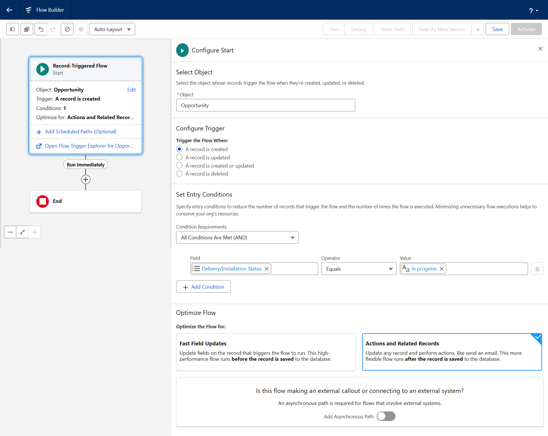Delete the condition row trash icon
The image size is (548, 436).
tap(537, 269)
